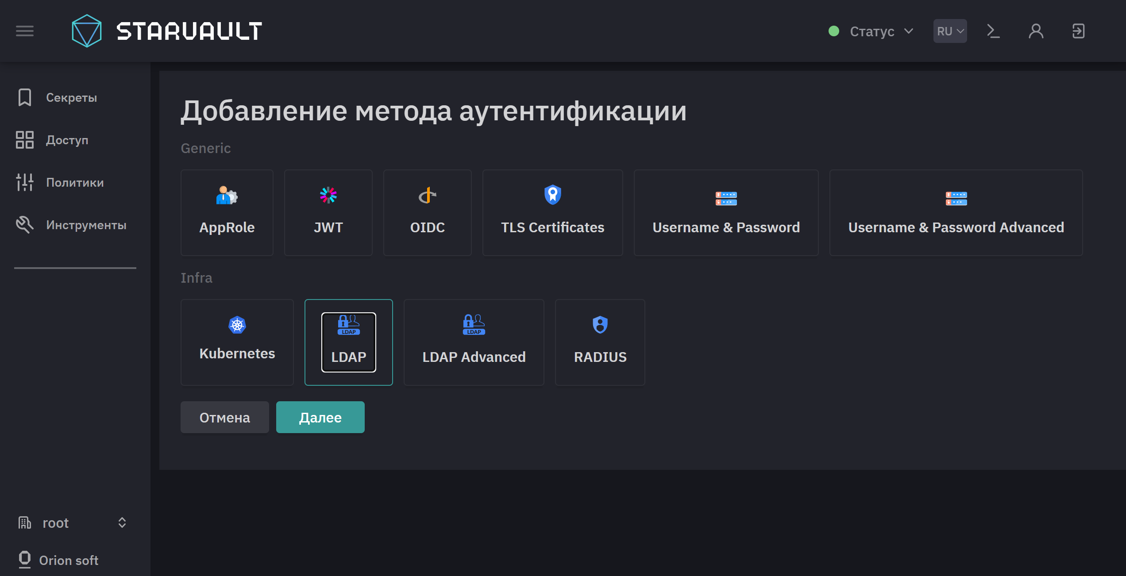Click the Username & Password icon
1126x576 pixels.
tap(726, 199)
